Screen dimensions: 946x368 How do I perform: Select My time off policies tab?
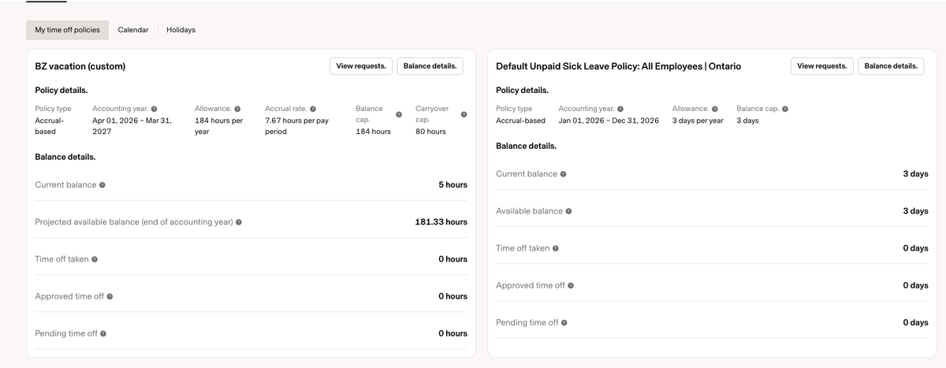pos(68,30)
